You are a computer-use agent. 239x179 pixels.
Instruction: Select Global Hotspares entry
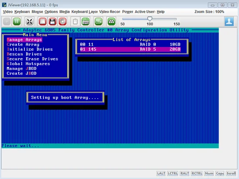28,64
